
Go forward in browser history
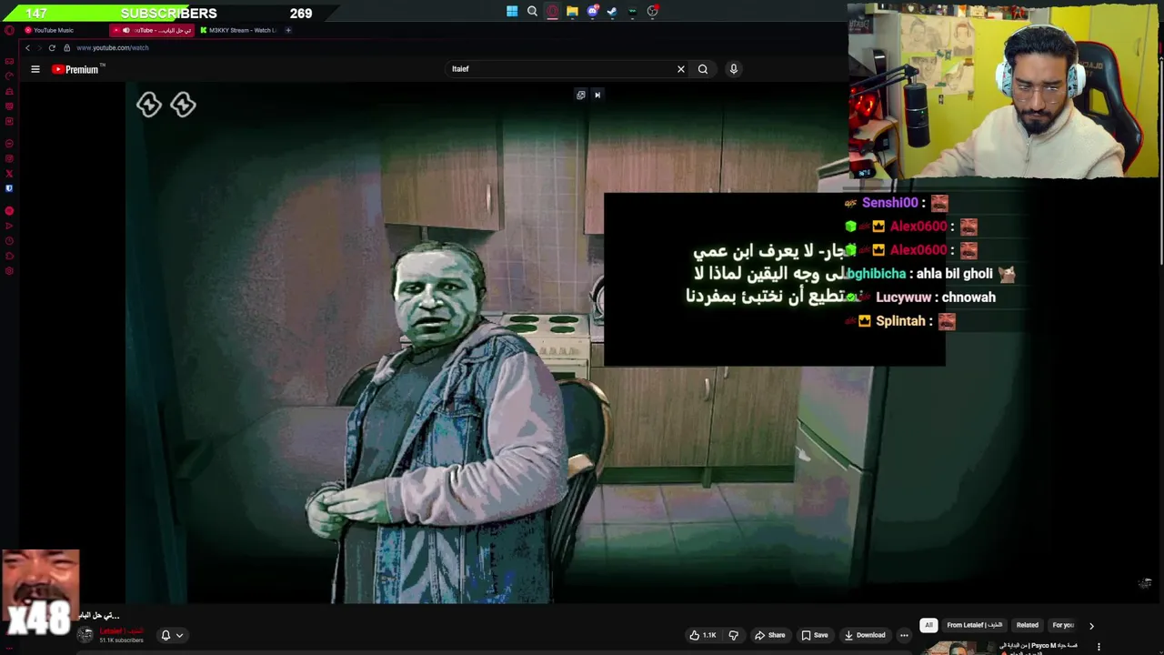38,47
